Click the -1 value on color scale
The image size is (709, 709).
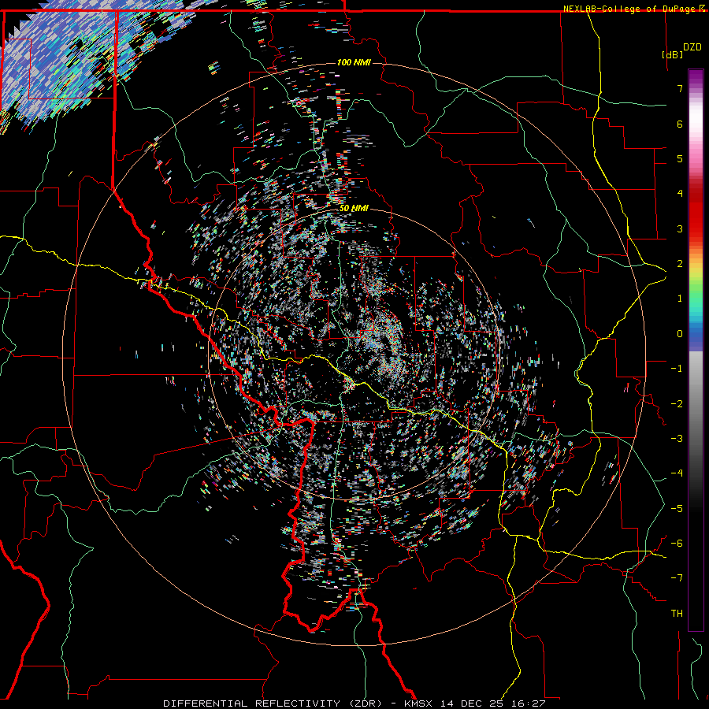pyautogui.click(x=677, y=369)
